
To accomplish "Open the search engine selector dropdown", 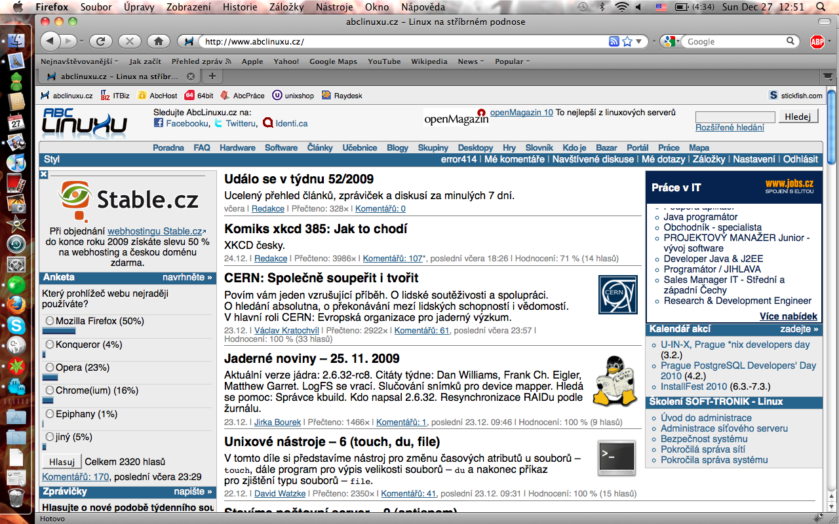I will click(671, 41).
